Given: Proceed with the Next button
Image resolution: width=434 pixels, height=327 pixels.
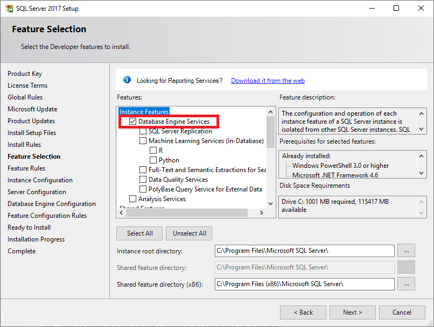Looking at the screenshot, I should click(x=353, y=312).
